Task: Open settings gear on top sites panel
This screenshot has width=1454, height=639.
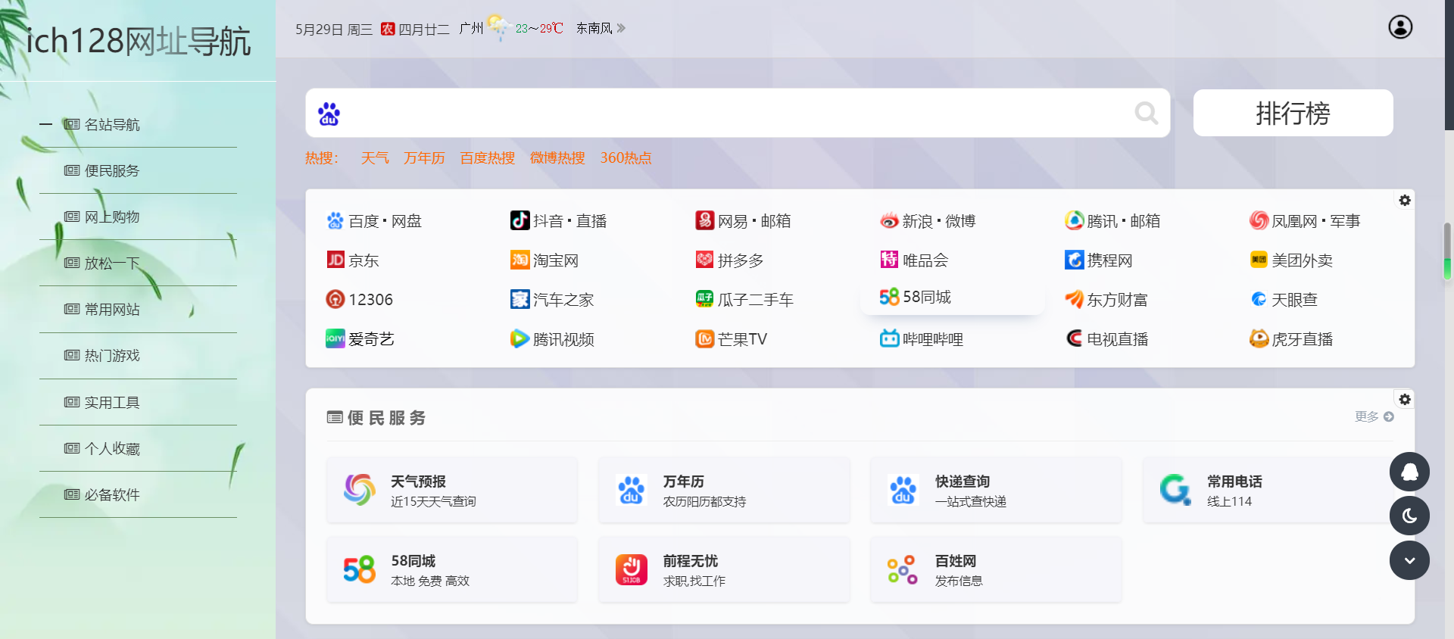Action: (1405, 200)
